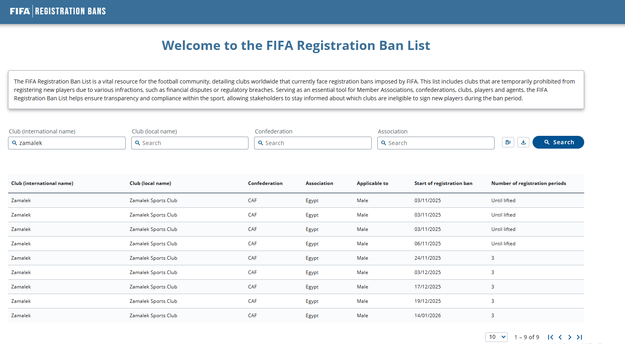
Task: Click the download list icon
Action: coord(523,142)
